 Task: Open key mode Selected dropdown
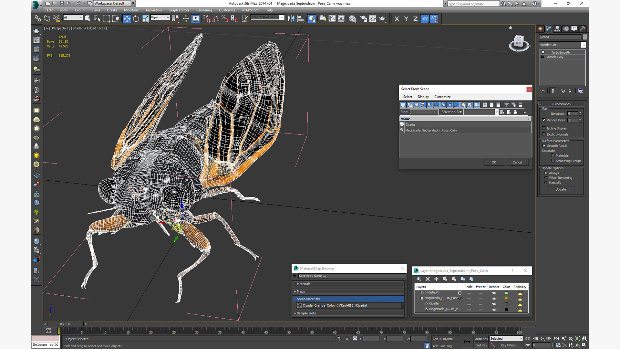coord(506,339)
